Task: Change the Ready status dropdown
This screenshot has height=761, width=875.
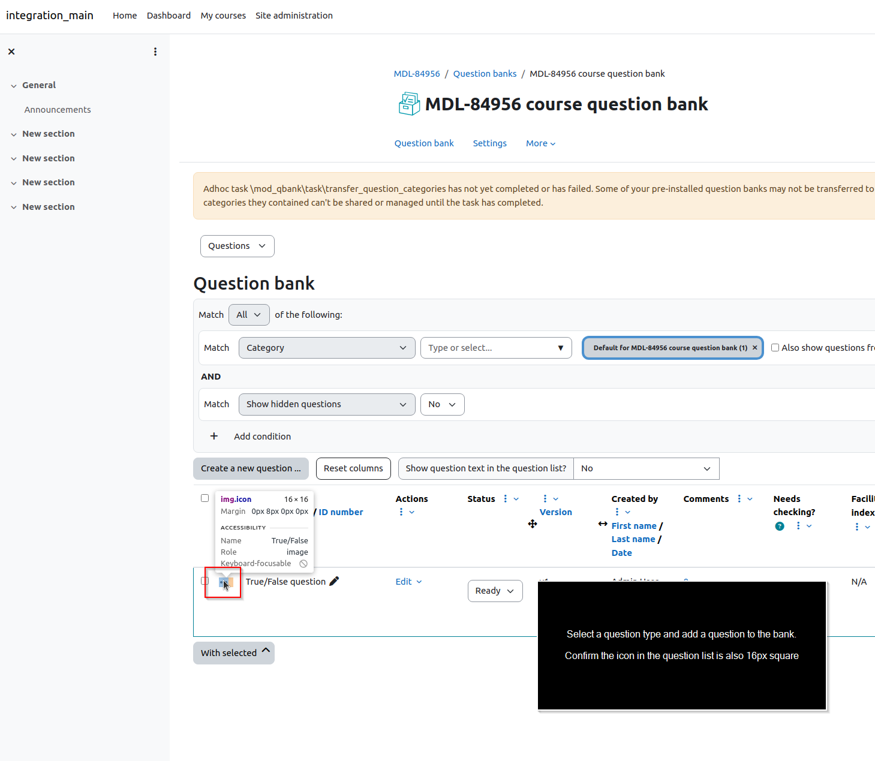Action: [x=495, y=591]
